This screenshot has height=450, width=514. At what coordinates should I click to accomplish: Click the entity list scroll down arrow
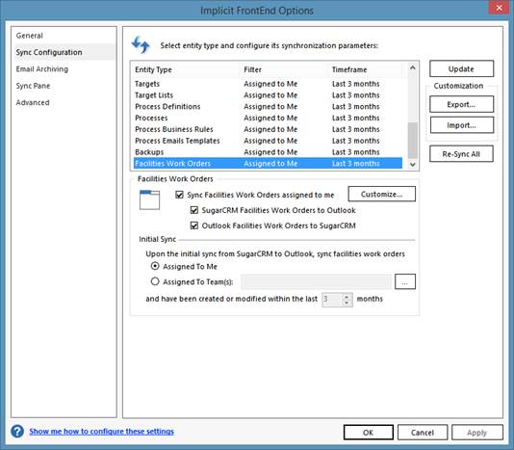[413, 165]
